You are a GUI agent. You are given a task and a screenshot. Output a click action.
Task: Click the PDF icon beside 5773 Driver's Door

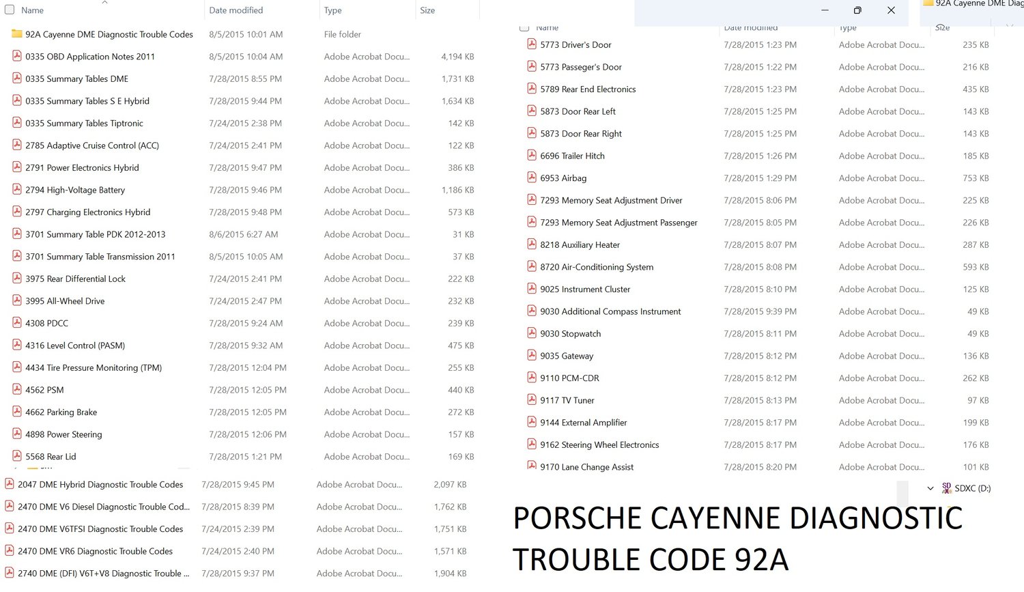[532, 44]
